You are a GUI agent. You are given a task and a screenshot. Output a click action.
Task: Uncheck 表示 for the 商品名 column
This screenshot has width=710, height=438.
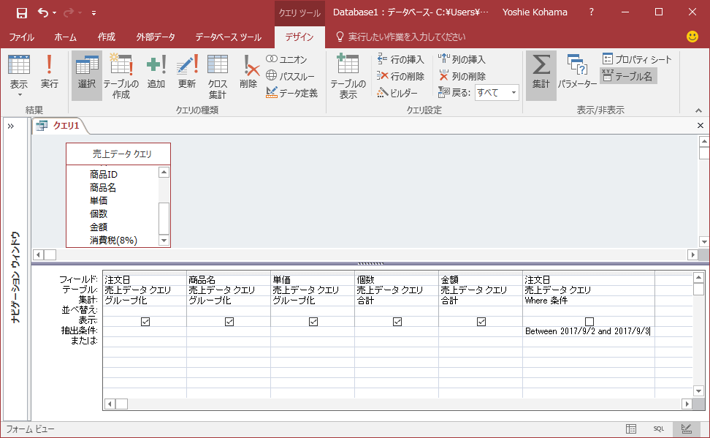(x=229, y=322)
